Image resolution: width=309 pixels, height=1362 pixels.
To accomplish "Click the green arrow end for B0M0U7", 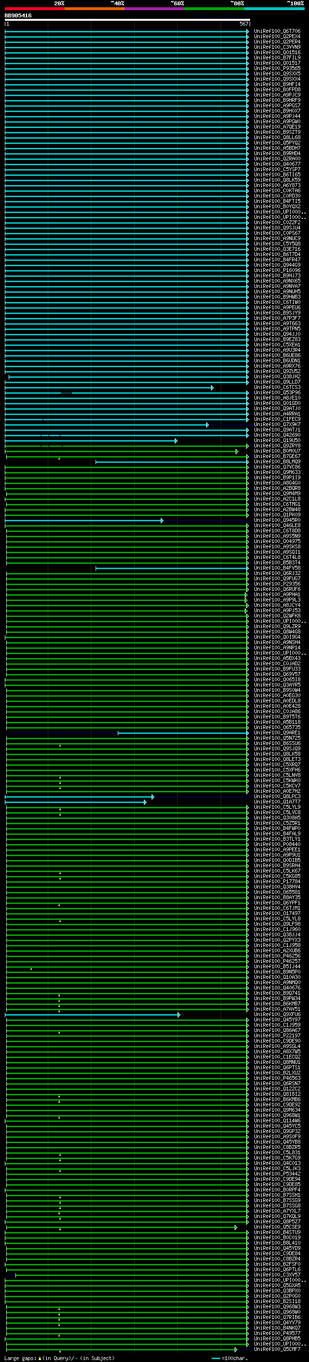I will click(237, 452).
